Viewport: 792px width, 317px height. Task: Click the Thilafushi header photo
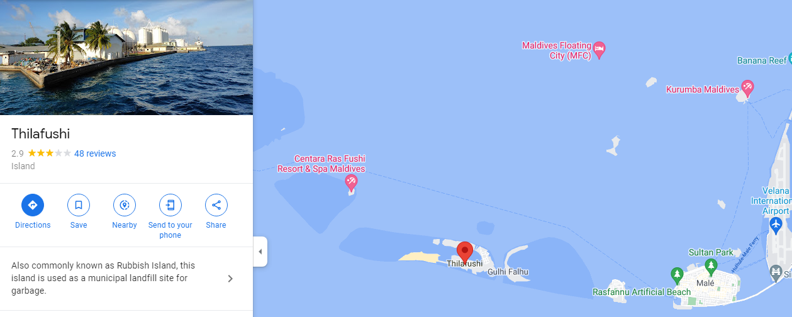pos(126,57)
